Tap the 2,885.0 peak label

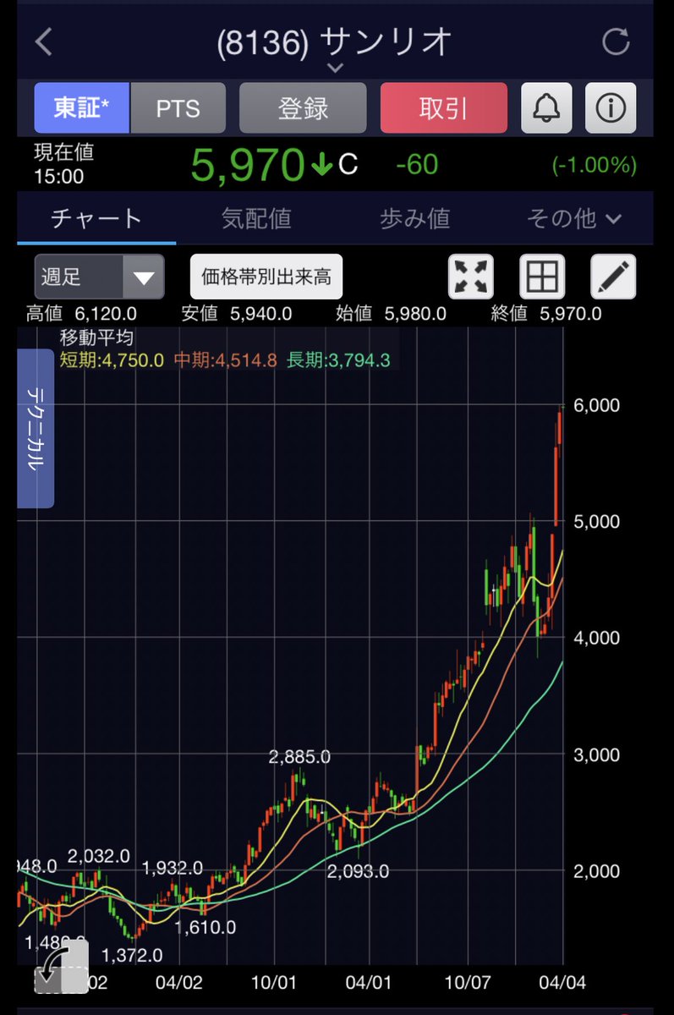(299, 756)
